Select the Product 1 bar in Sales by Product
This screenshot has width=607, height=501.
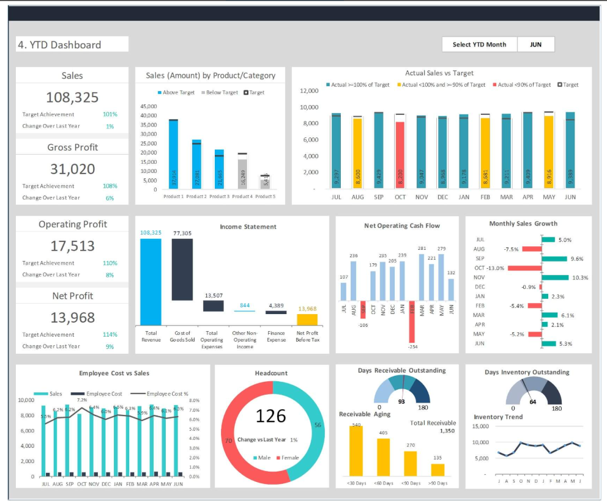[173, 154]
